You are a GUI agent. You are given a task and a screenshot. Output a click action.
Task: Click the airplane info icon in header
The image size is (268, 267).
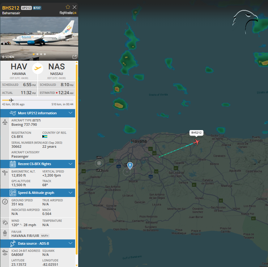pos(13,113)
